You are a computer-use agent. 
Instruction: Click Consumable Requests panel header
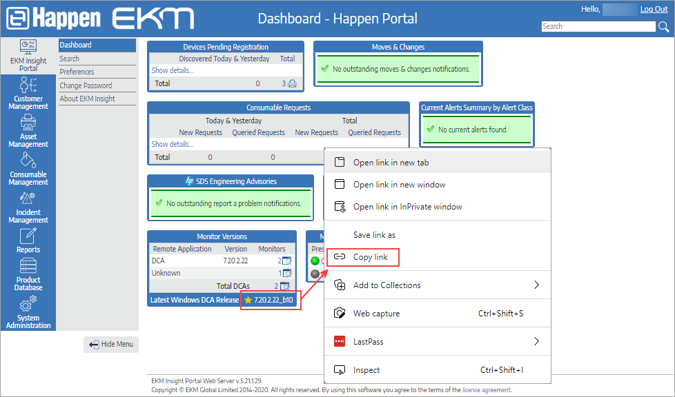pyautogui.click(x=279, y=108)
